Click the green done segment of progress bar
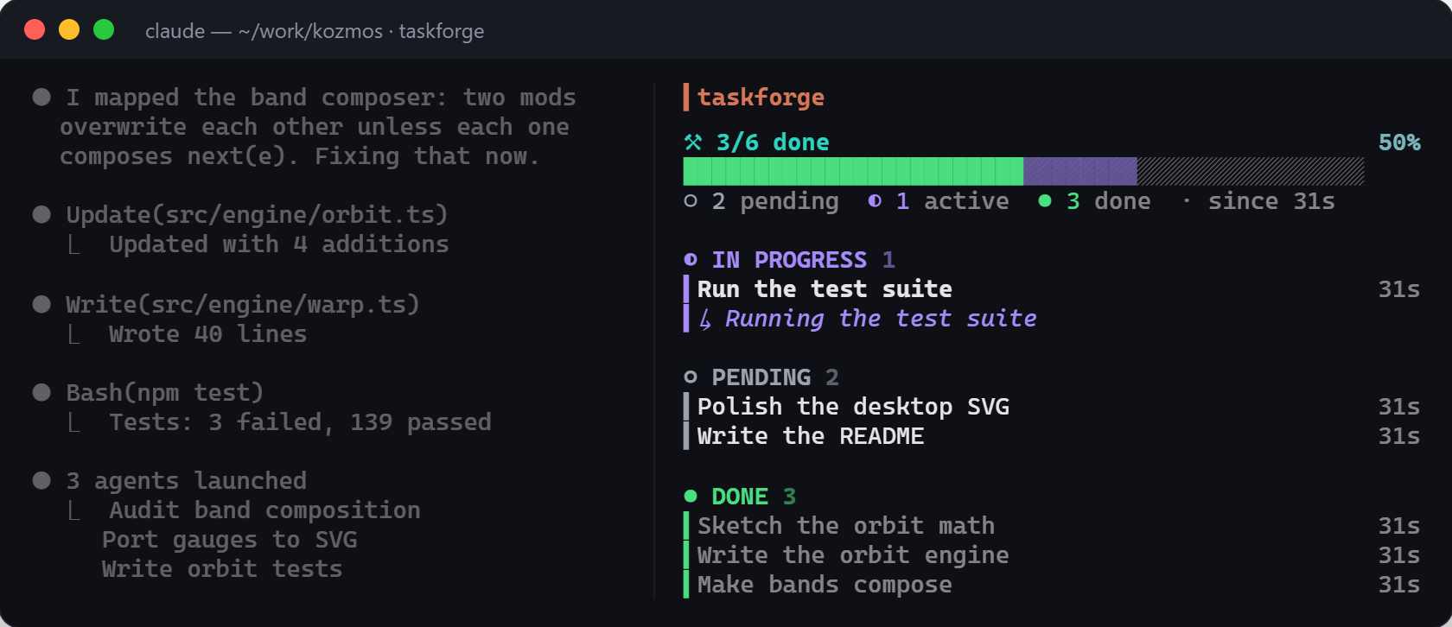The height and width of the screenshot is (627, 1452). [853, 171]
